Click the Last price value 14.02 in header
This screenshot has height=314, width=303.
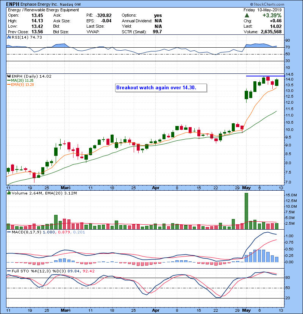276,26
